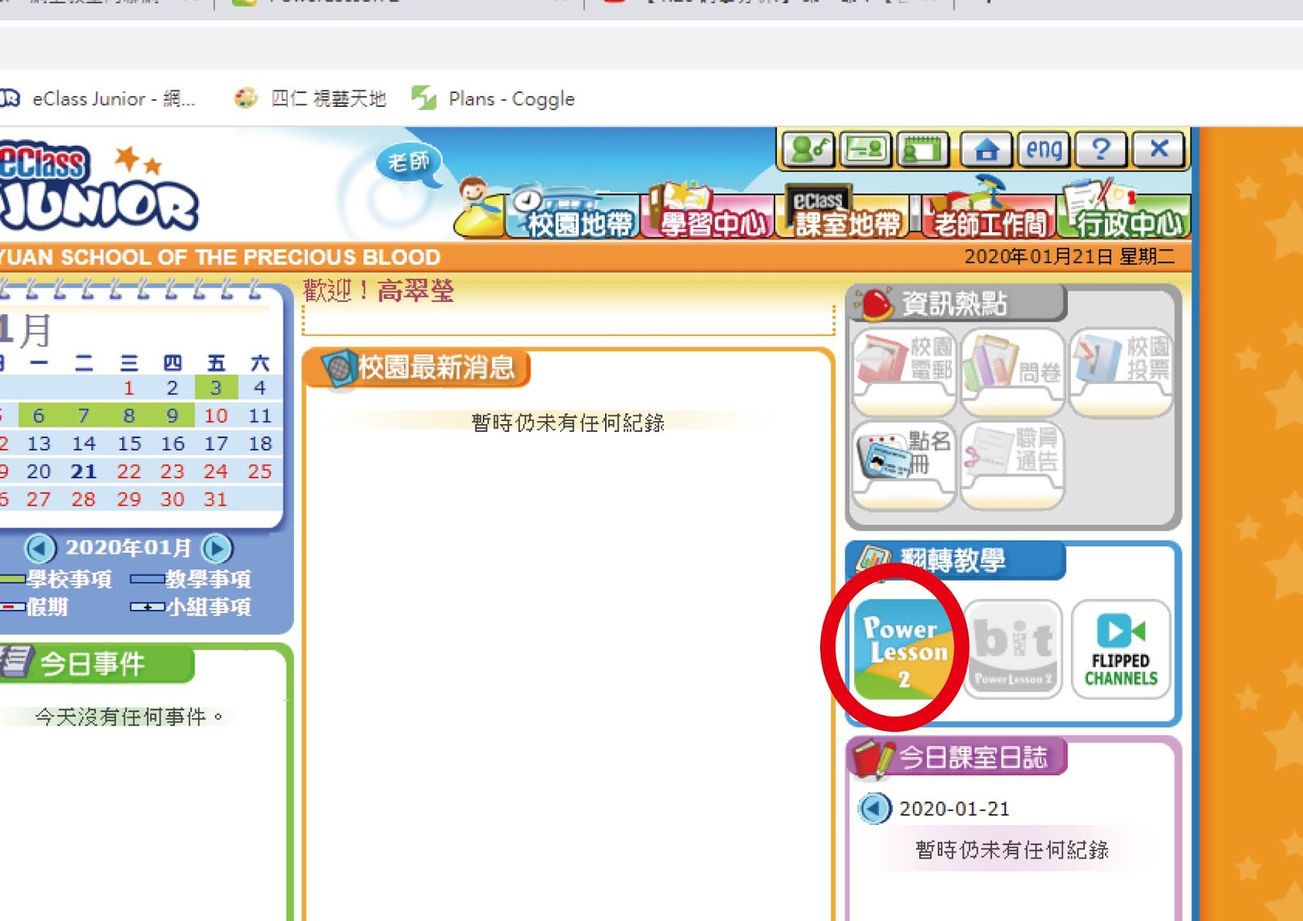This screenshot has height=921, width=1303.
Task: Select January 25 in the calendar
Action: pos(260,471)
